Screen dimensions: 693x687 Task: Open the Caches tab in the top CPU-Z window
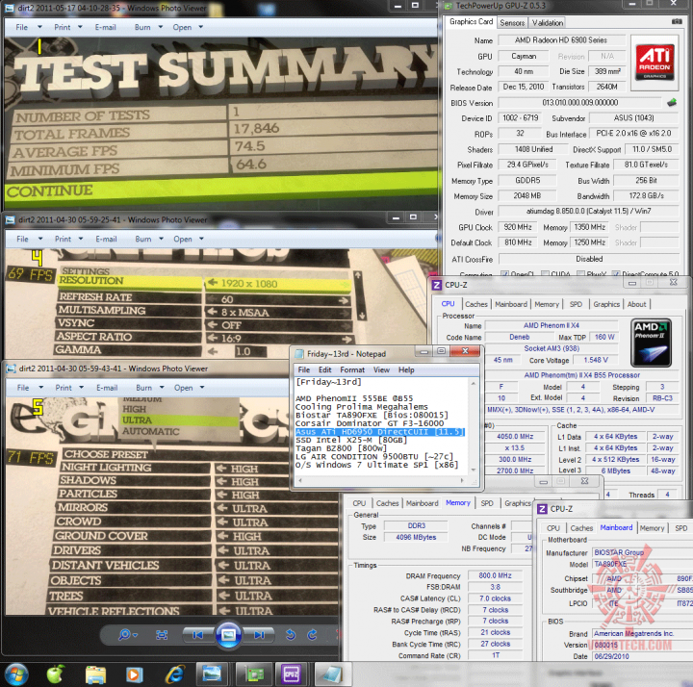[476, 304]
